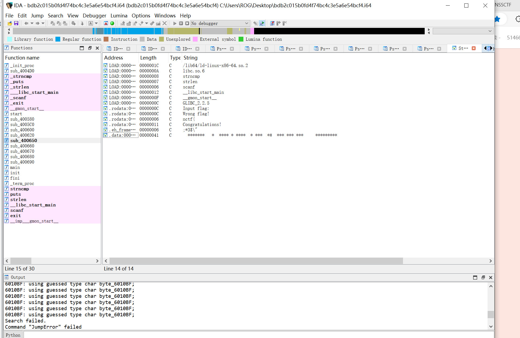Click the search-next binoculars arrow icon
The height and width of the screenshot is (338, 520).
(x=73, y=23)
